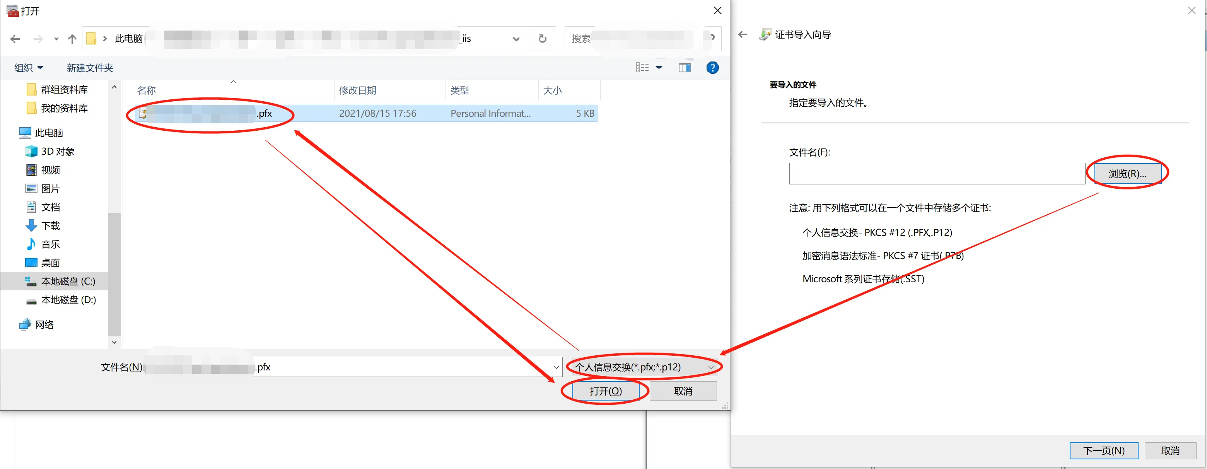Screen dimensions: 1207x469
Task: Change the view layout icon
Action: [642, 68]
